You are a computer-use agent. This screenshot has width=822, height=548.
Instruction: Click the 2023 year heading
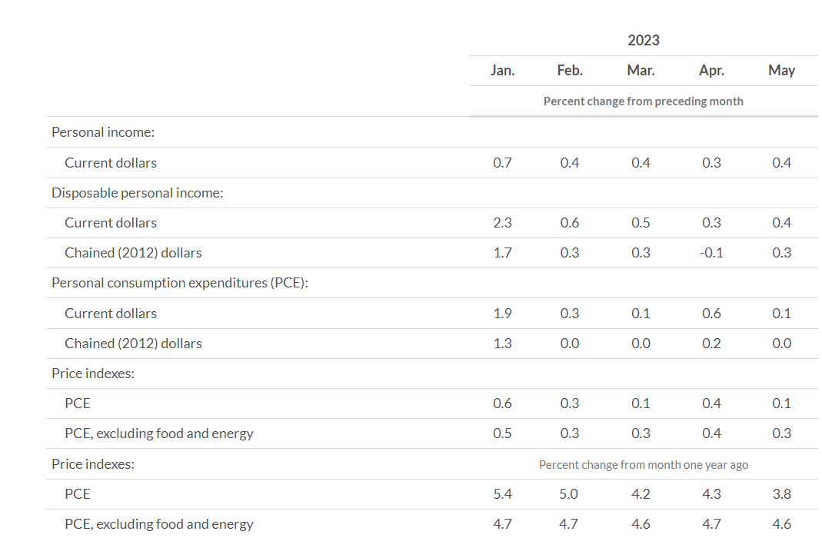point(644,40)
